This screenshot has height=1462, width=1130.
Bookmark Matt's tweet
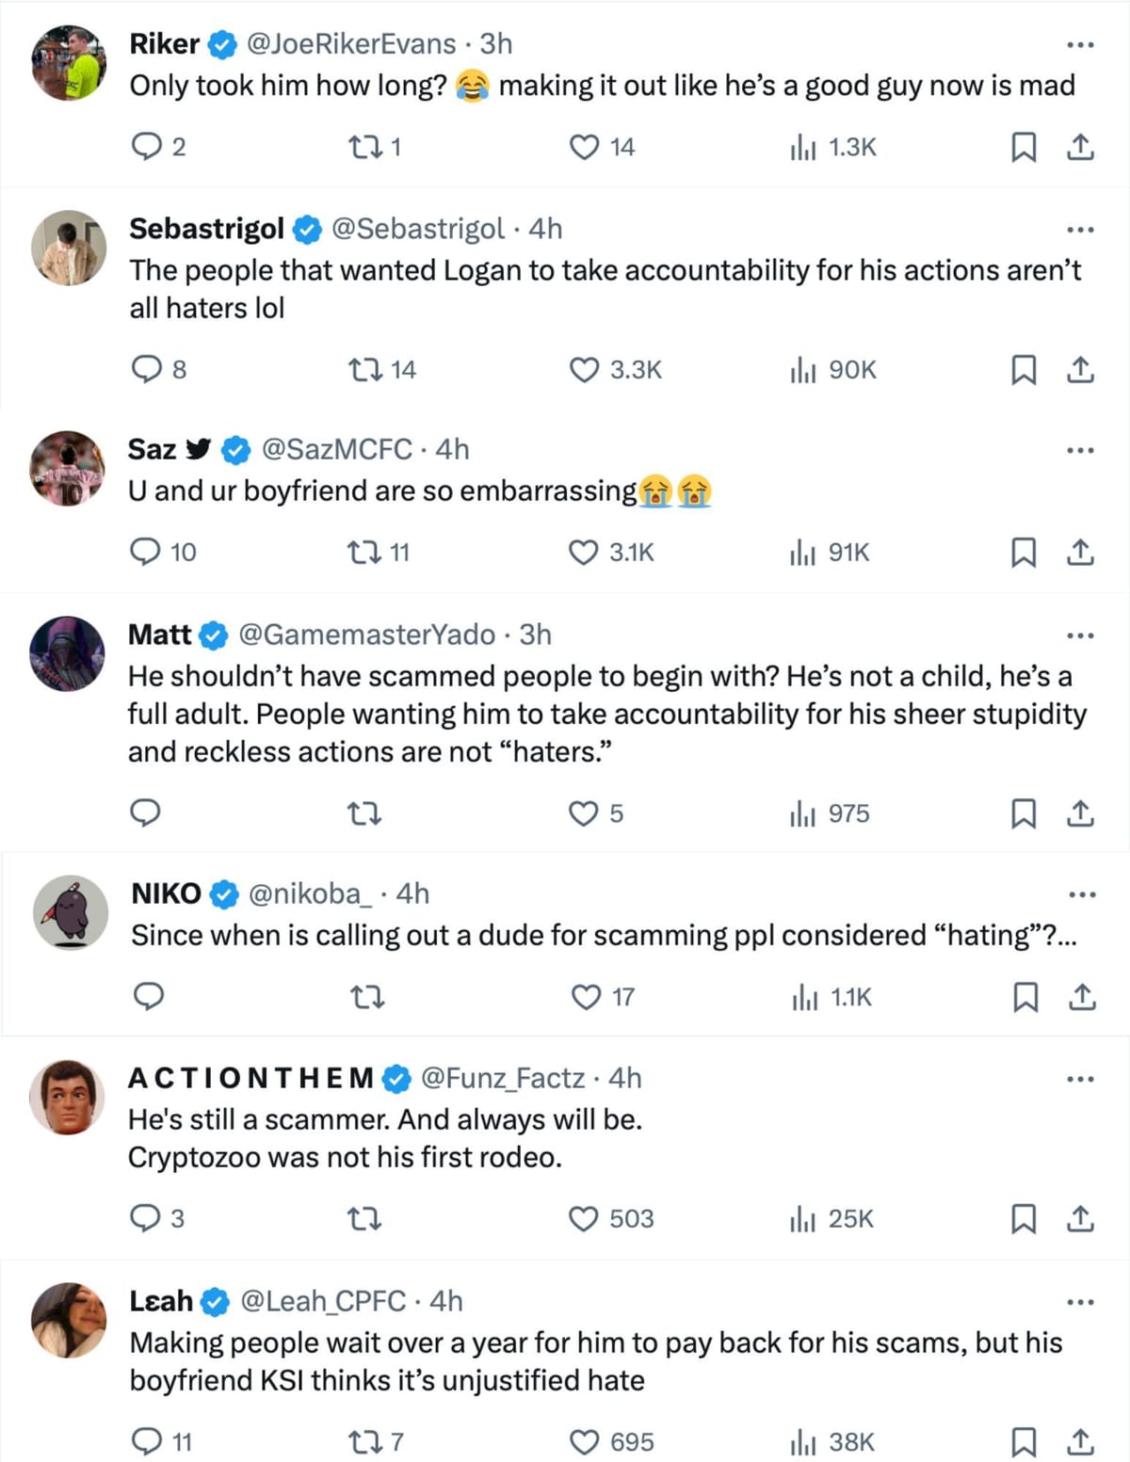(x=1023, y=813)
